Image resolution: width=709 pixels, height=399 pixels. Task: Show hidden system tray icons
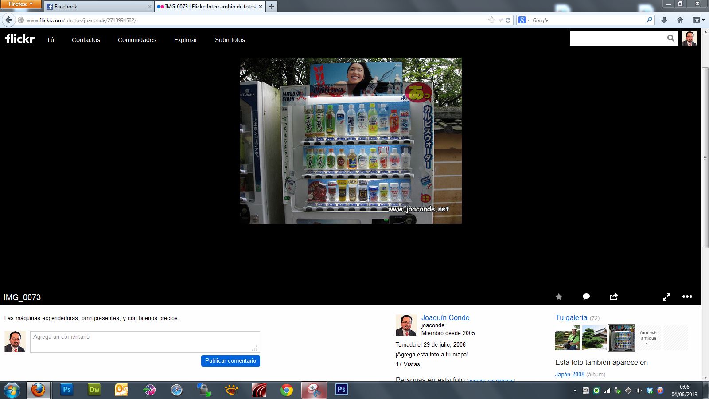pos(575,391)
